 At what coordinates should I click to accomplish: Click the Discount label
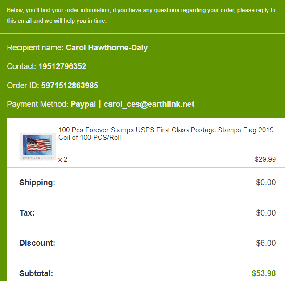(x=37, y=243)
